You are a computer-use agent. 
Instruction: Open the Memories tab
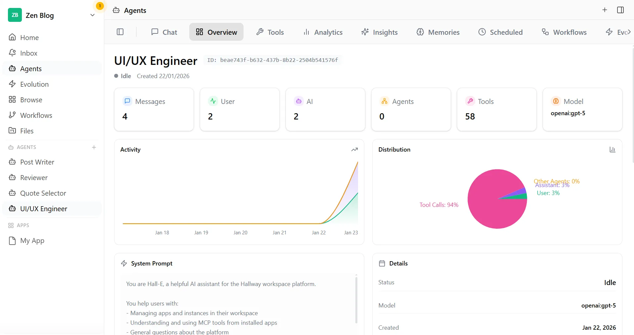[438, 32]
